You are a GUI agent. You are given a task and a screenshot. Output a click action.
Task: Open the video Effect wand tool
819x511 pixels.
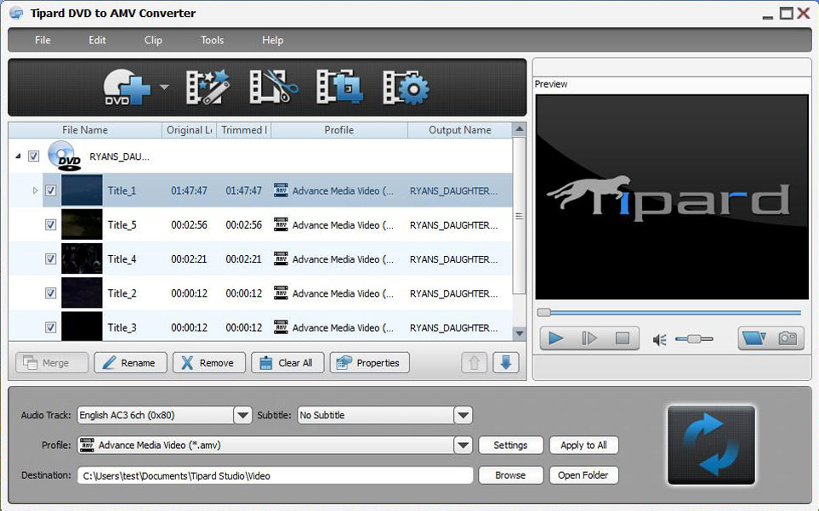[x=203, y=87]
